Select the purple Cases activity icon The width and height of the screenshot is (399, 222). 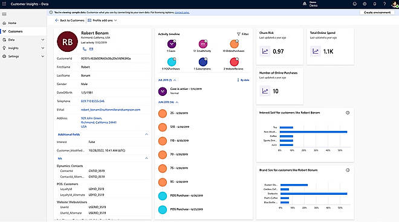[x=172, y=44]
